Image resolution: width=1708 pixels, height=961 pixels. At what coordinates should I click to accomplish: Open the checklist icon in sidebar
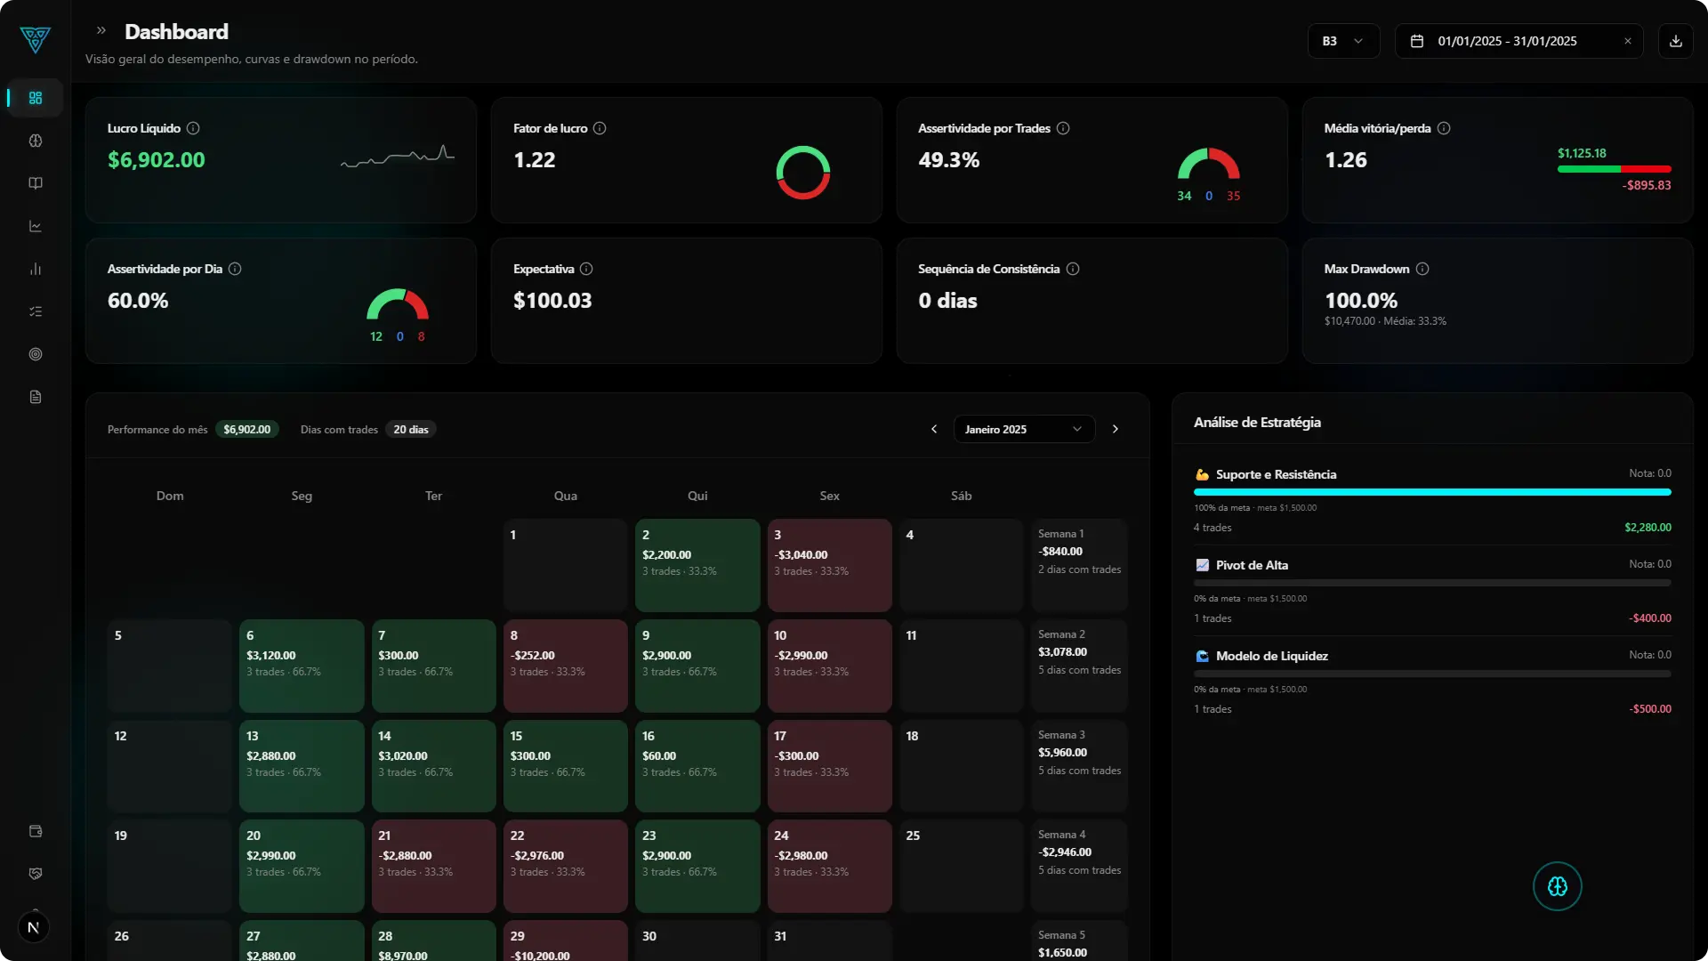pyautogui.click(x=35, y=311)
